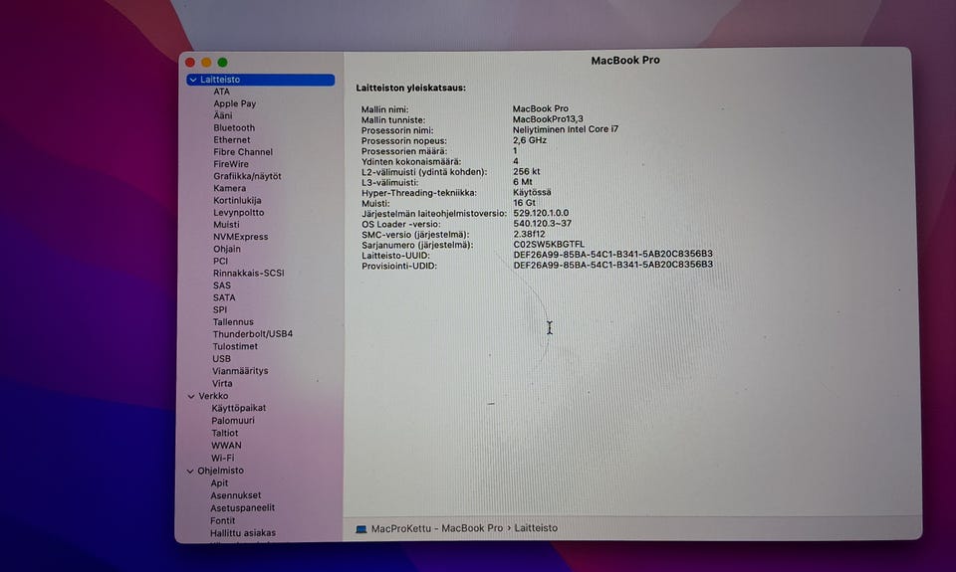Screen dimensions: 956x572
Task: Open the Vianmääritys entry
Action: point(240,371)
